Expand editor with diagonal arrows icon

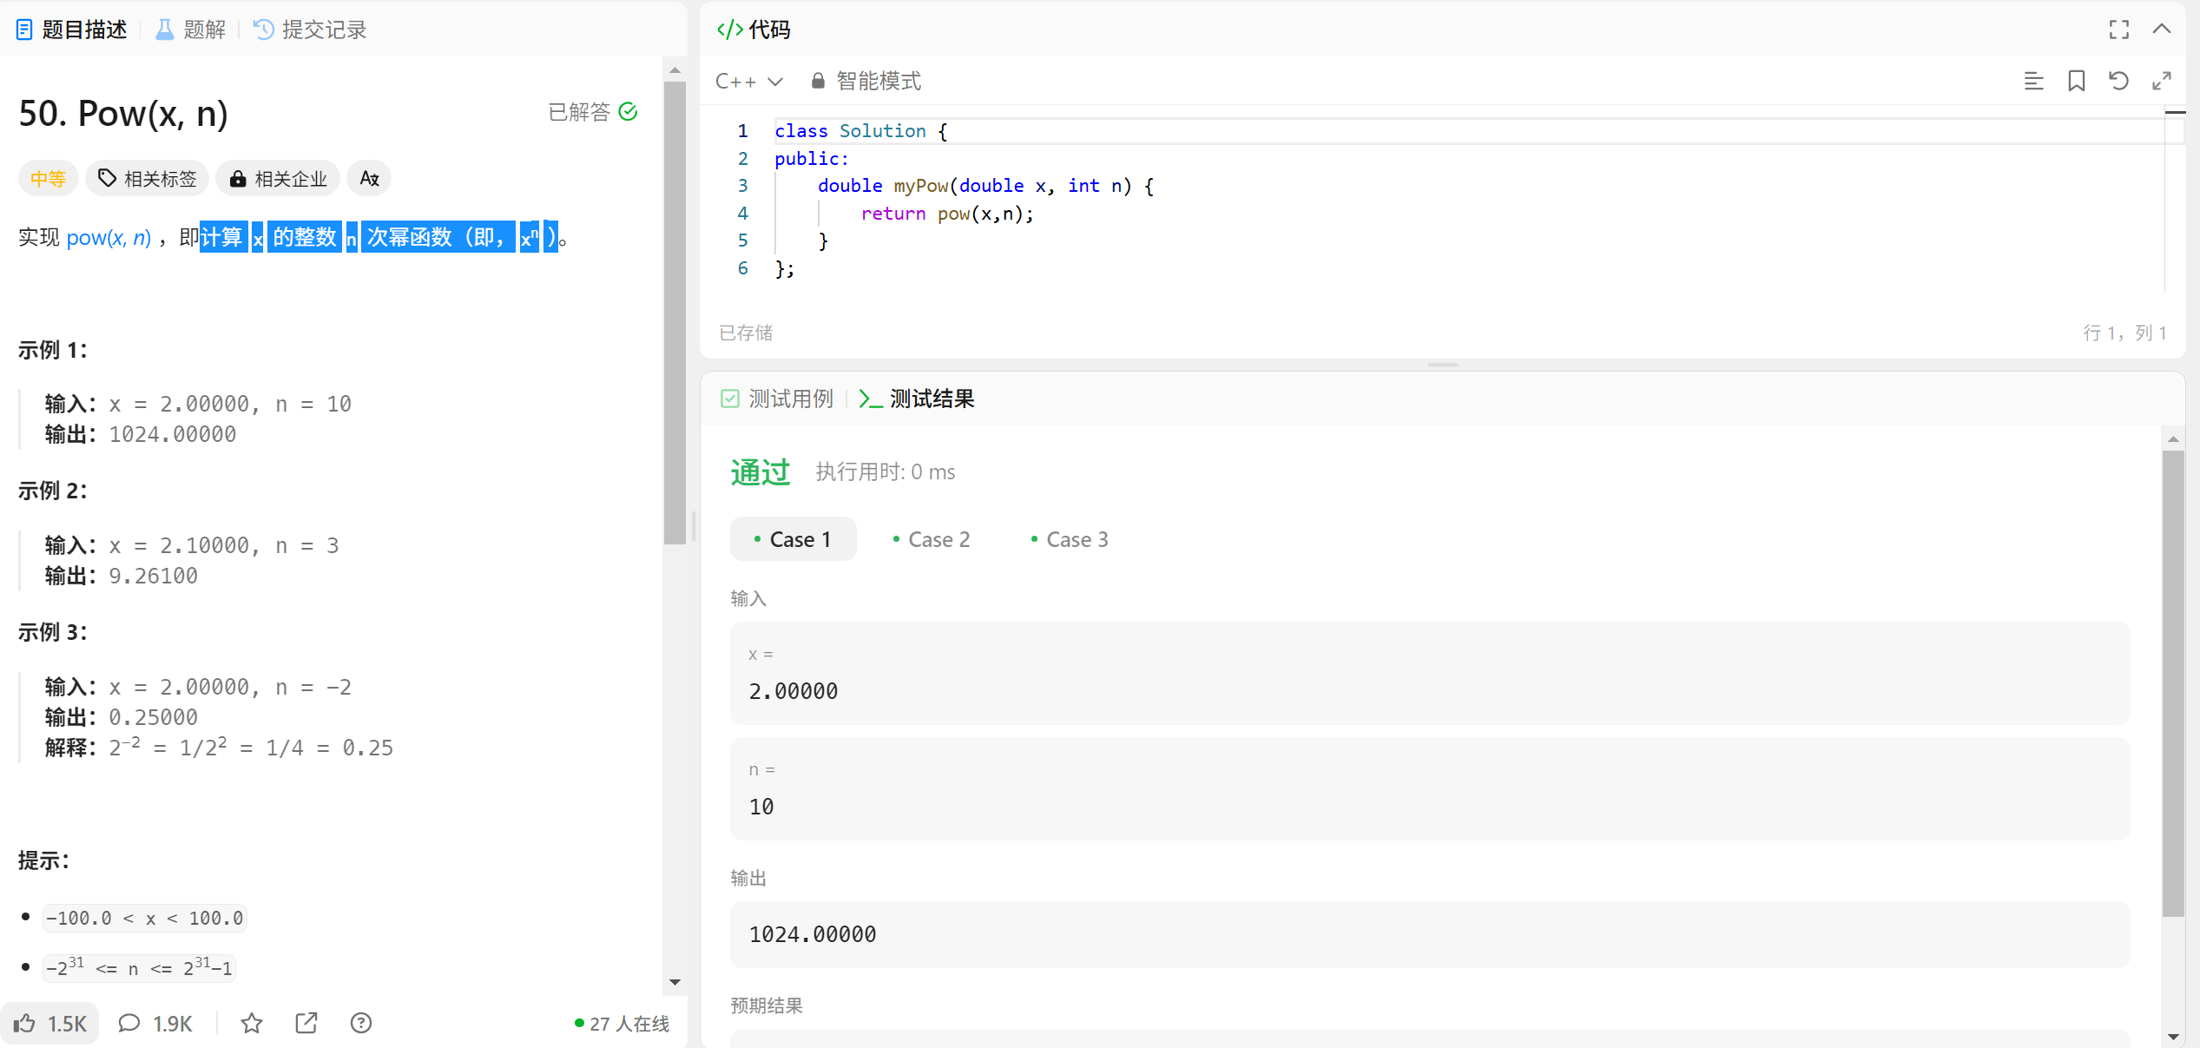tap(2162, 81)
